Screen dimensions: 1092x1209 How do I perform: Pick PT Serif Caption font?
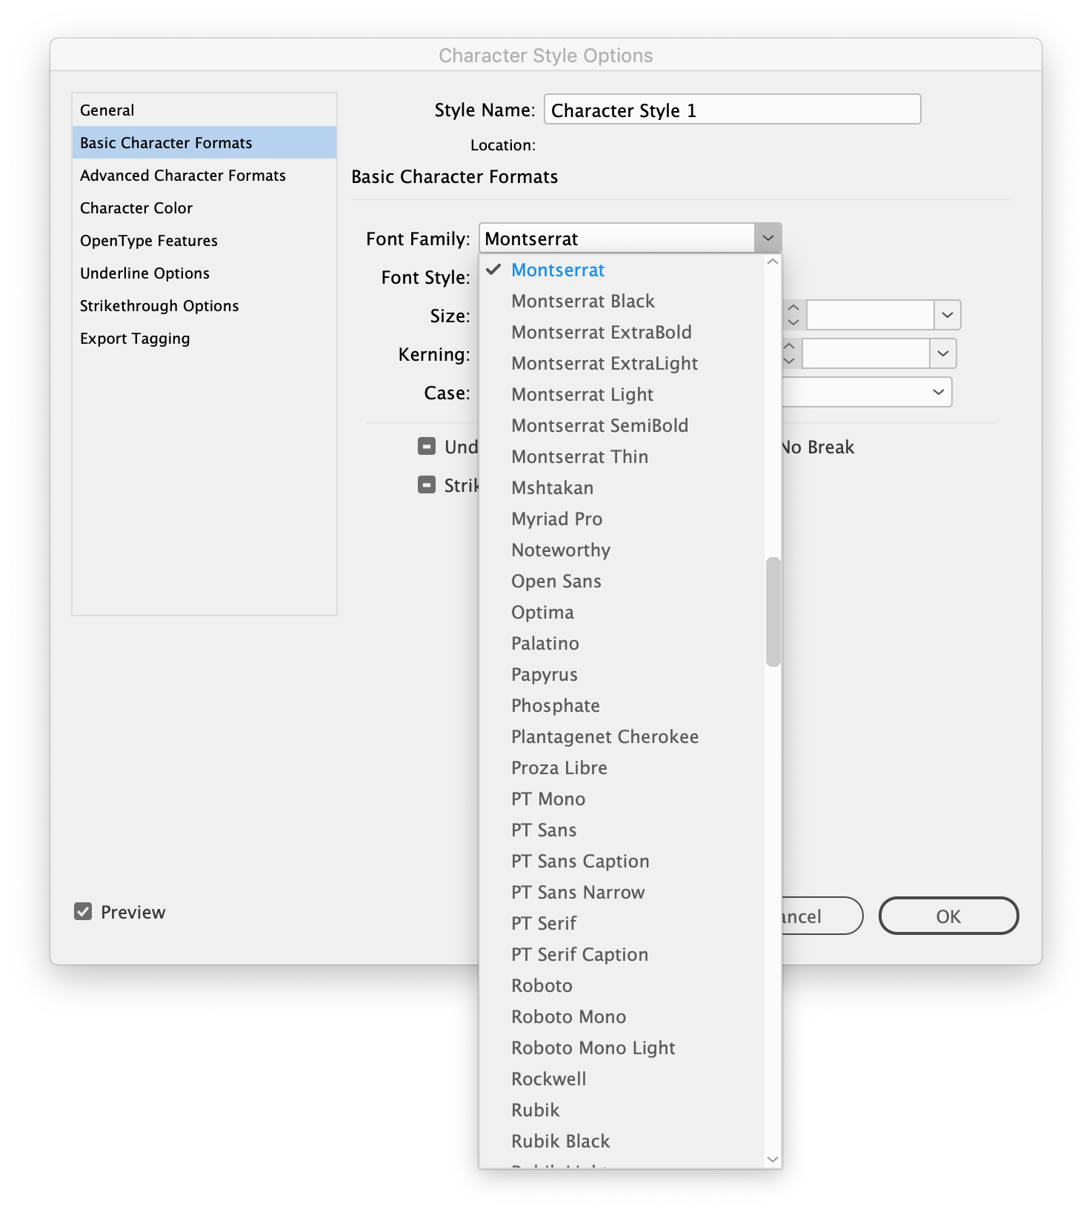(622, 955)
